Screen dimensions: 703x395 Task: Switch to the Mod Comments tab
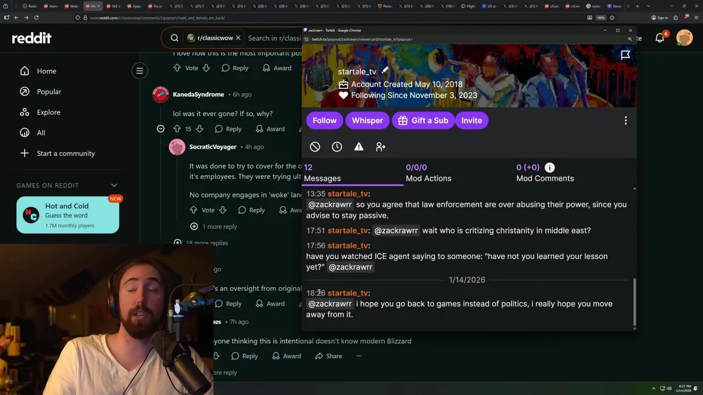click(545, 173)
